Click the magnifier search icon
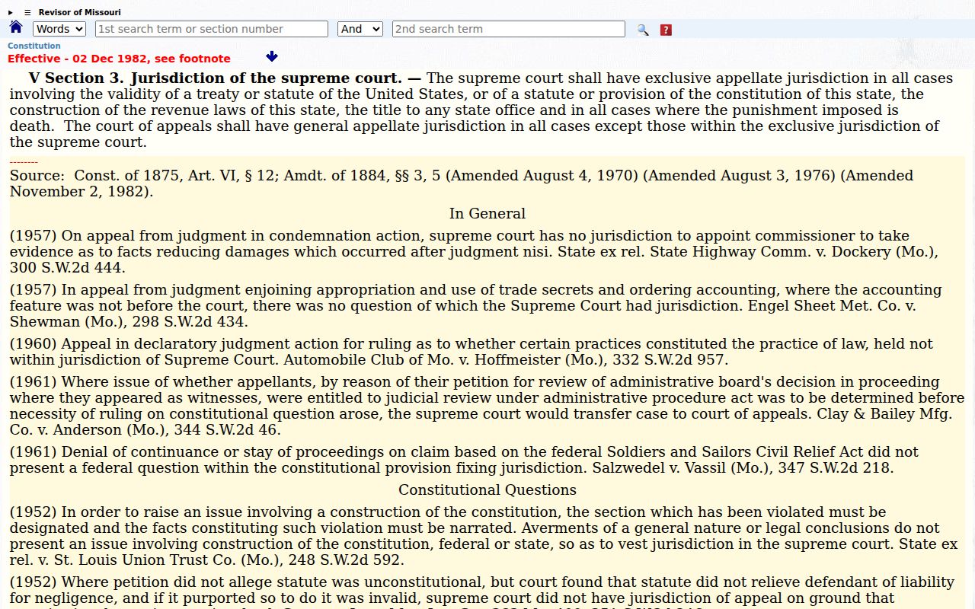This screenshot has height=609, width=975. (643, 30)
